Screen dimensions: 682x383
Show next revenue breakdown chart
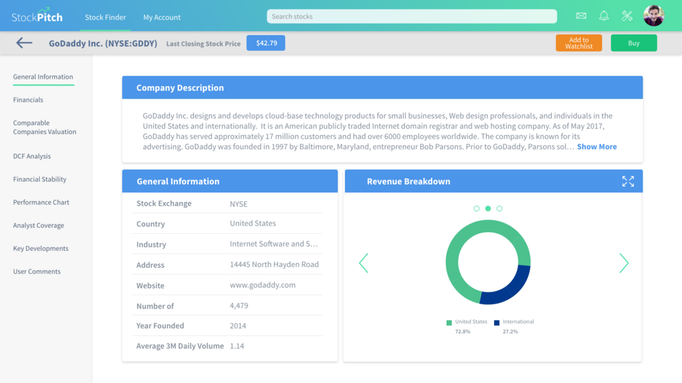point(624,263)
